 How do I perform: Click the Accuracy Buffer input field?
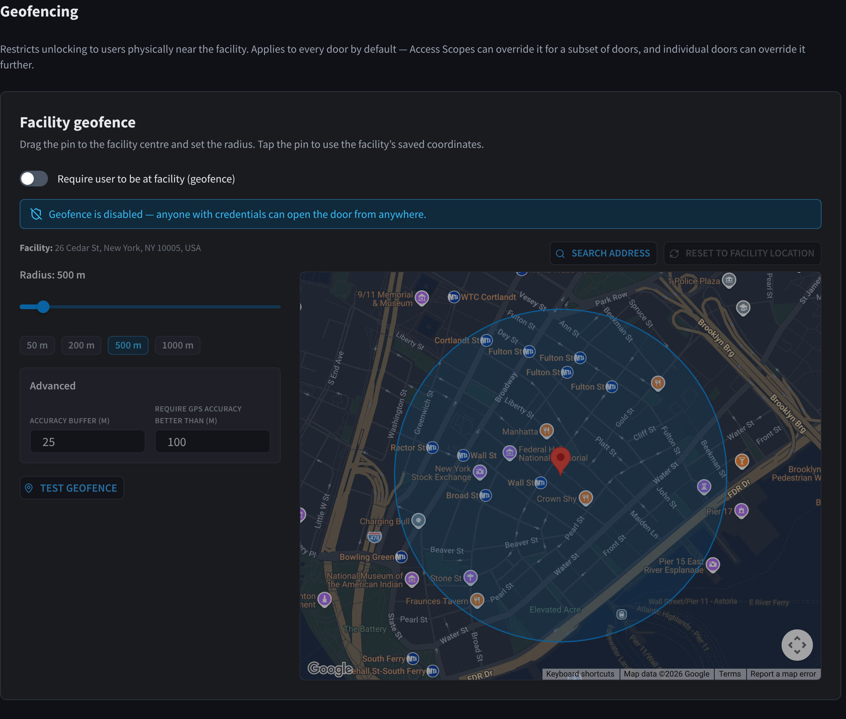[88, 441]
